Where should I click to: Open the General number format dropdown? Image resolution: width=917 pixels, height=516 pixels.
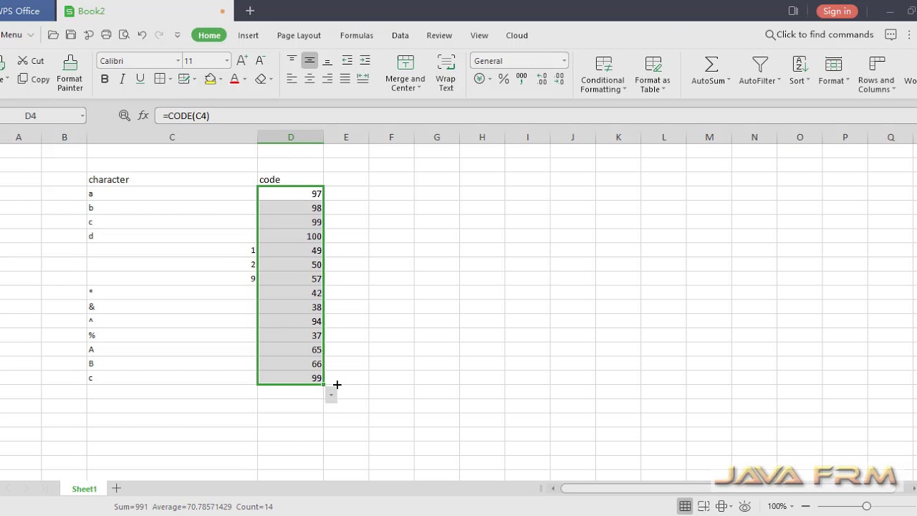coord(565,61)
